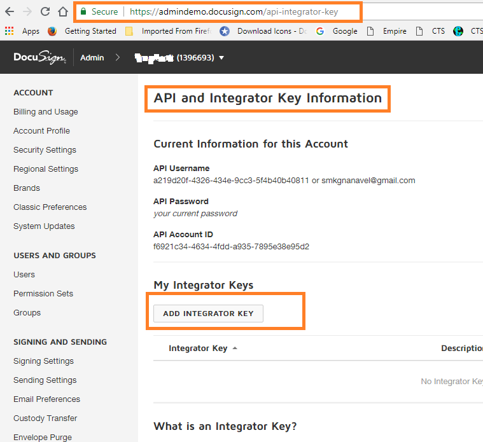Open Security Settings
483x442 pixels.
point(45,150)
